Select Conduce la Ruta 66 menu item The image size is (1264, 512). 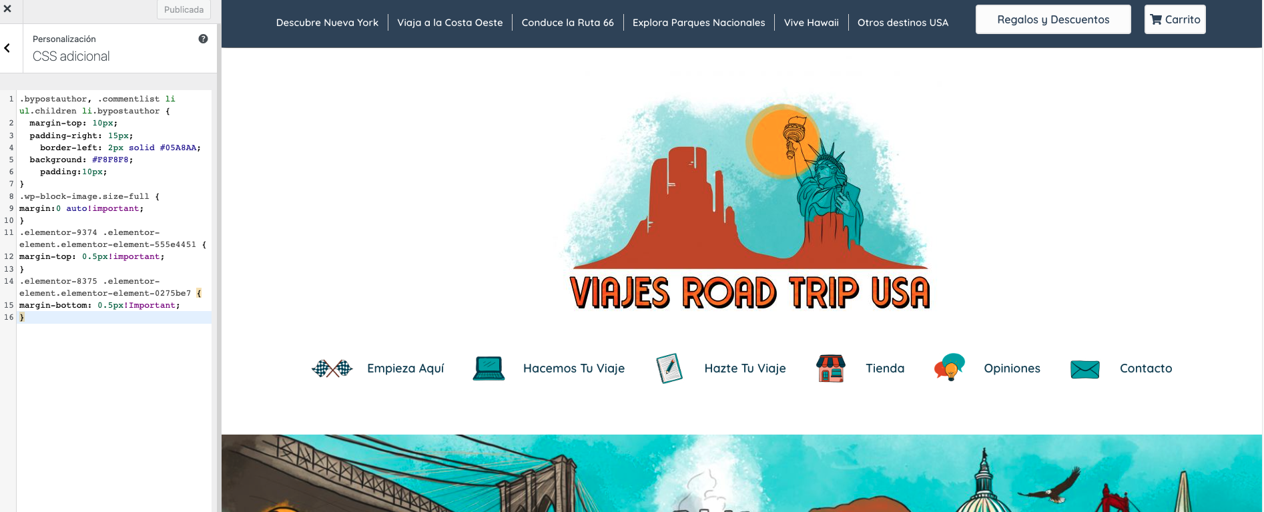click(x=567, y=23)
